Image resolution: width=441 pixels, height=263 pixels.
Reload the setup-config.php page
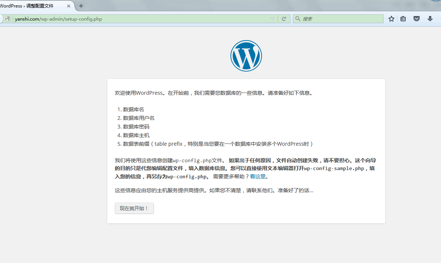tap(284, 18)
